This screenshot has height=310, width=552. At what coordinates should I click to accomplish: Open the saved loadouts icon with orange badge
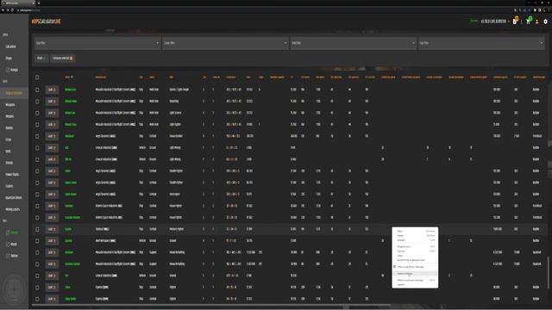click(x=515, y=21)
